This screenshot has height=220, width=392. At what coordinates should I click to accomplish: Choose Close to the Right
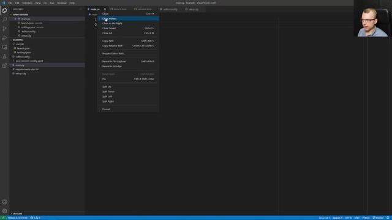coord(128,23)
